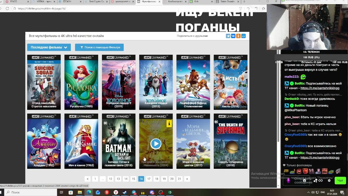Open Бэтмен: Готэм в газовом свете poster
Image resolution: width=348 pixels, height=196 pixels.
tap(119, 141)
